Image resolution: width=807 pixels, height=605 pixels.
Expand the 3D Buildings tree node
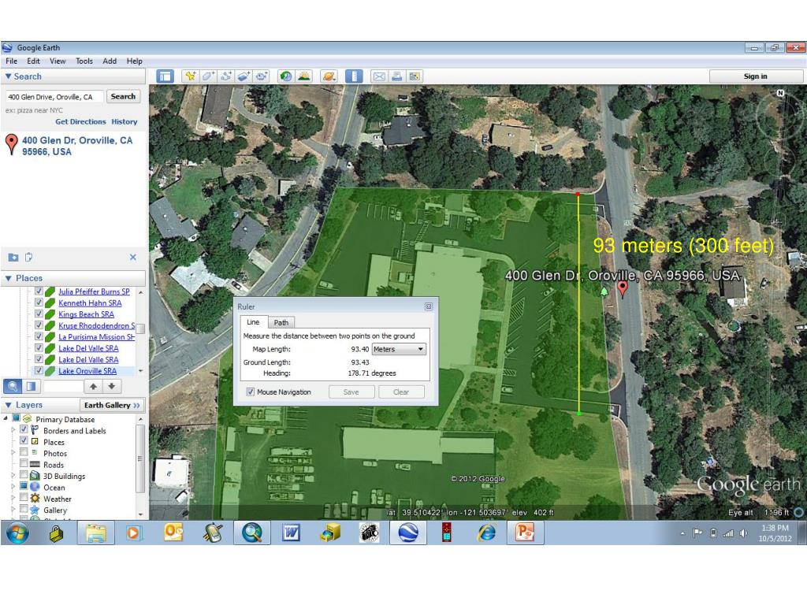point(13,475)
